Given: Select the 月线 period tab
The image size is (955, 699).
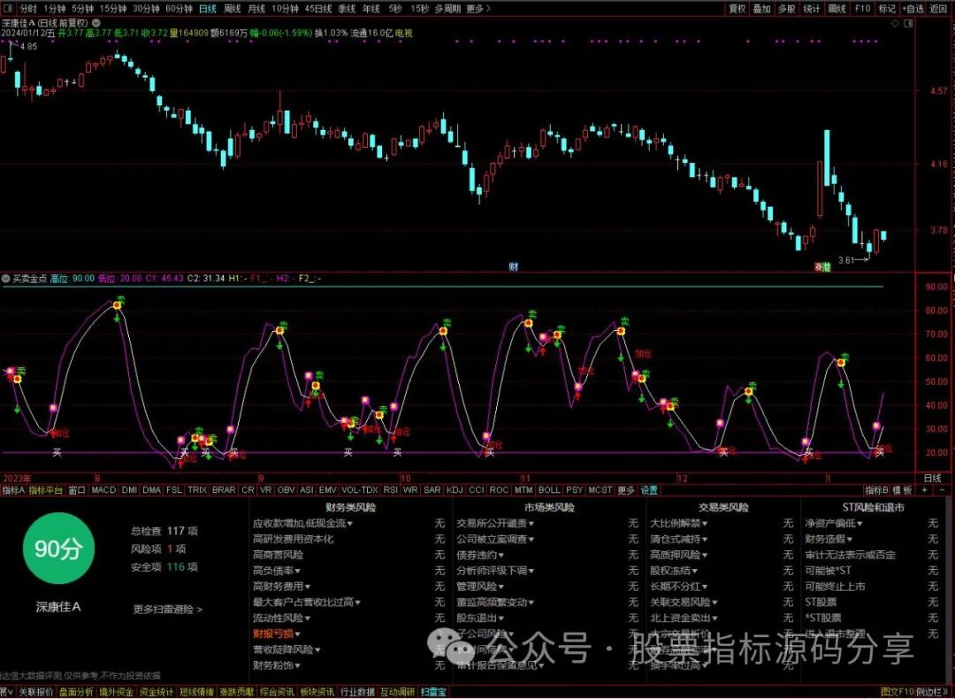Looking at the screenshot, I should (x=256, y=9).
